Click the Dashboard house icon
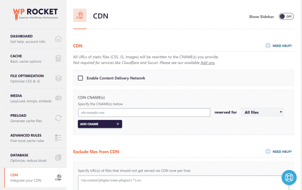This screenshot has width=302, height=190. (58, 39)
